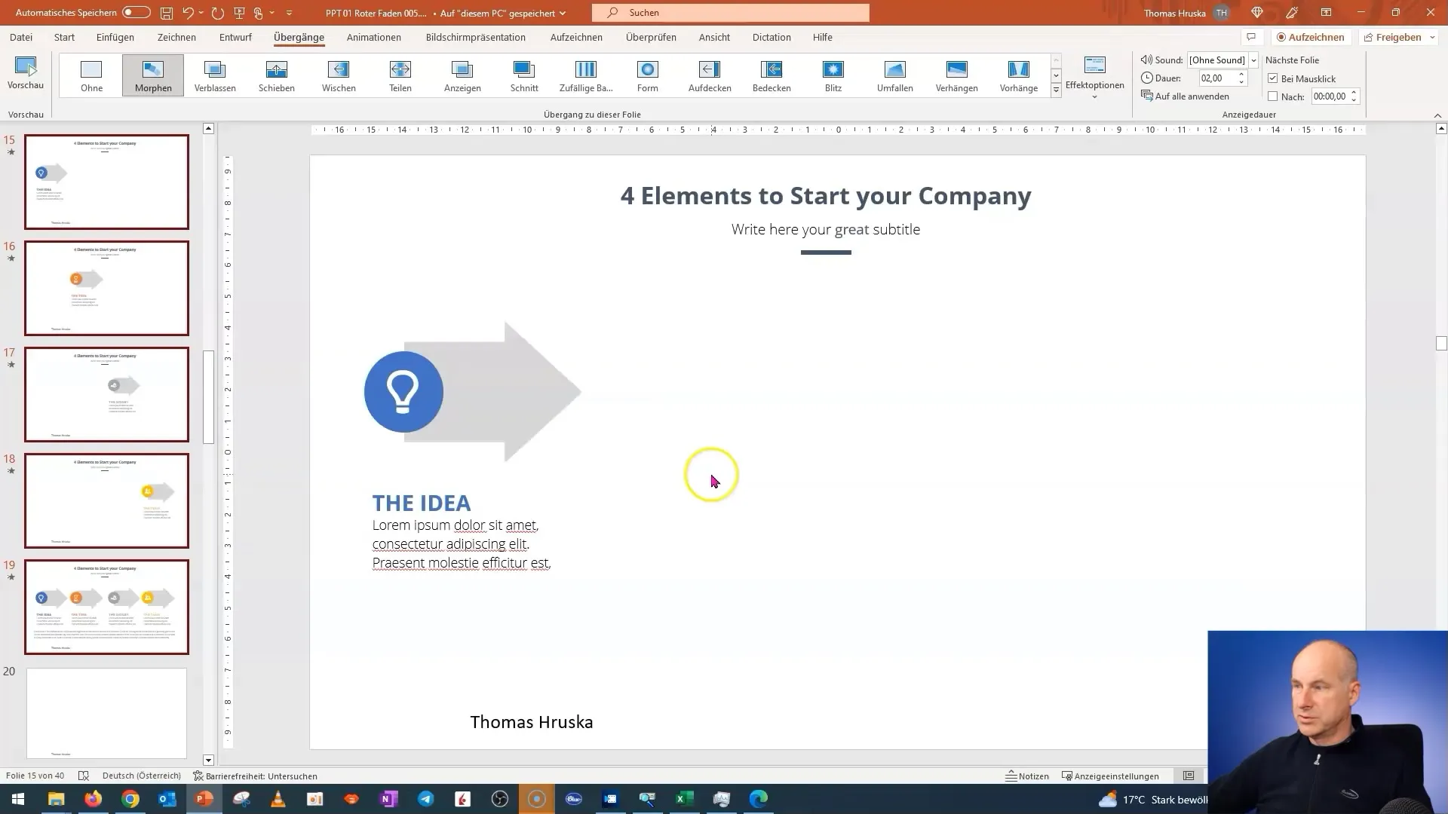Select the Wischen transition effect
The height and width of the screenshot is (814, 1448).
pos(339,75)
